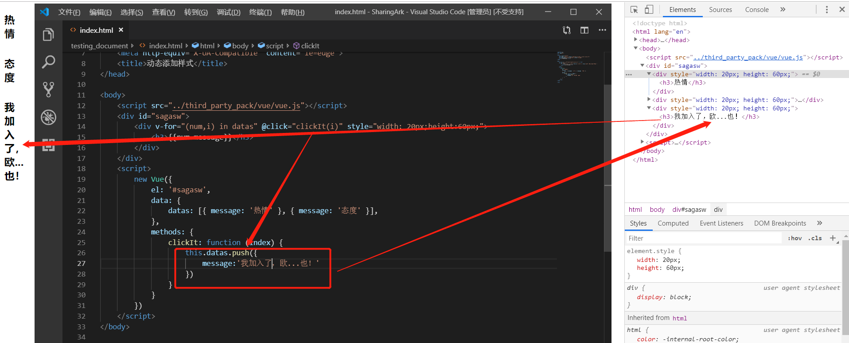
Task: Collapse the body element in DOM tree
Action: pyautogui.click(x=636, y=48)
